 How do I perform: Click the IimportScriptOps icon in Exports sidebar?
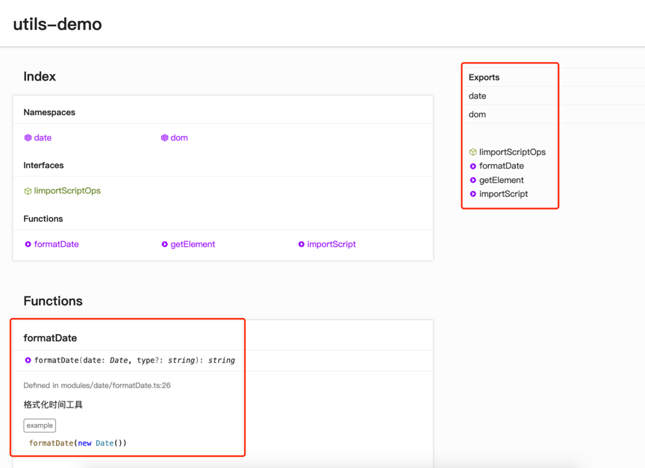click(473, 152)
